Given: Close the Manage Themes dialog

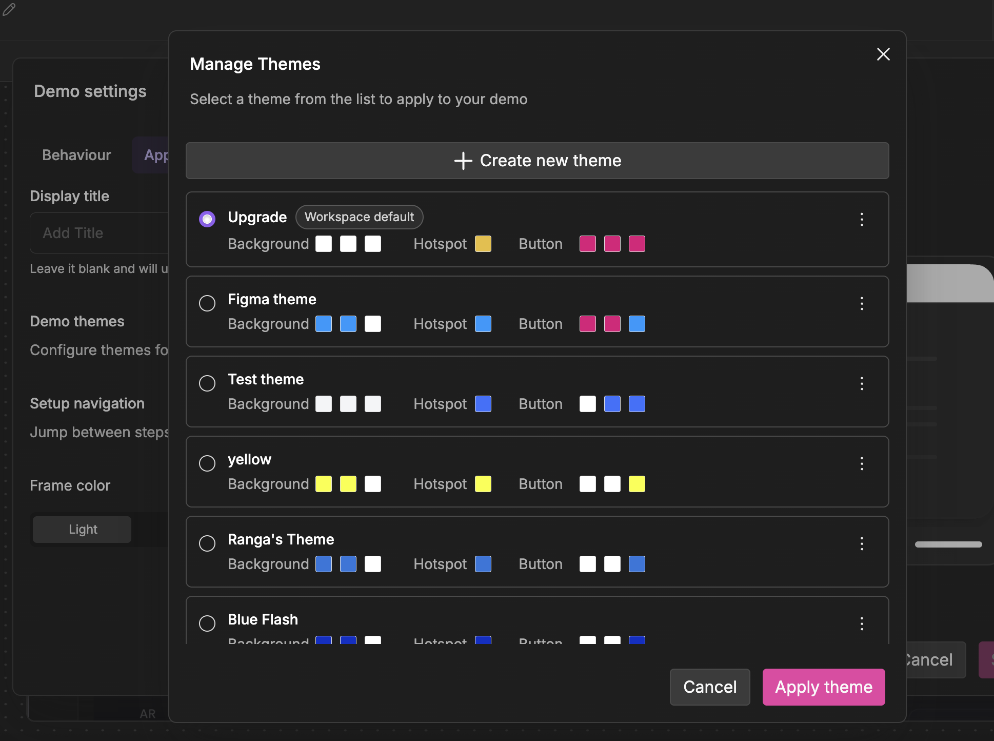Looking at the screenshot, I should click(x=883, y=54).
